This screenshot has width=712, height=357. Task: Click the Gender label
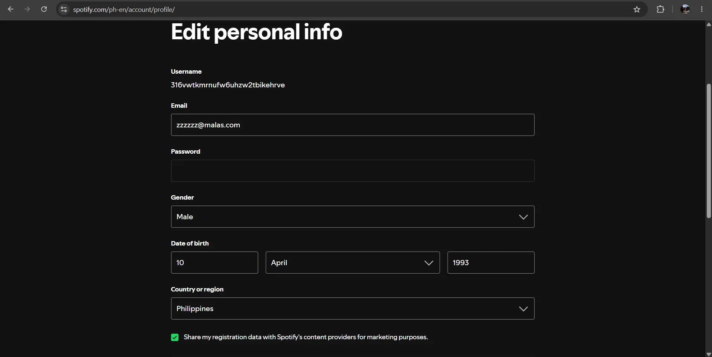[x=182, y=197]
